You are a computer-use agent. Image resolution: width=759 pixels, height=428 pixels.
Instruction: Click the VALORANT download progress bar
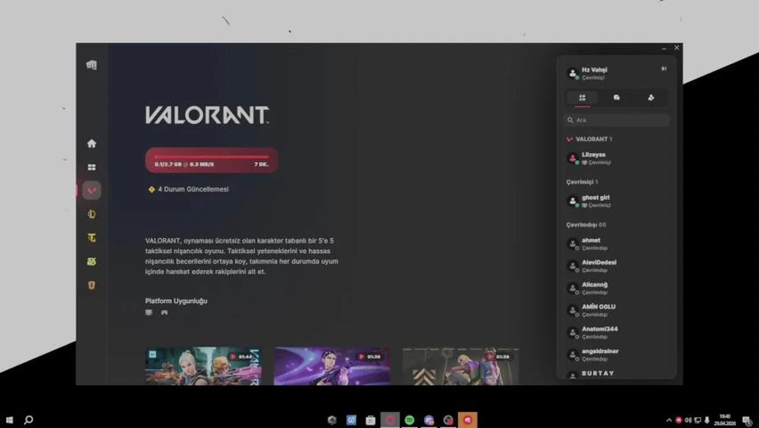pos(211,160)
